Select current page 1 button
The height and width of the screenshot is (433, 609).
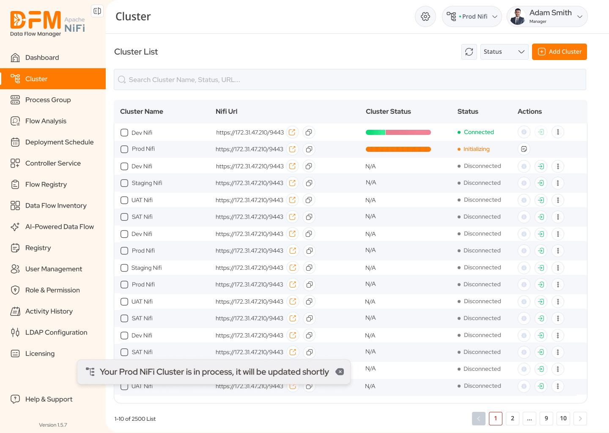[496, 419]
